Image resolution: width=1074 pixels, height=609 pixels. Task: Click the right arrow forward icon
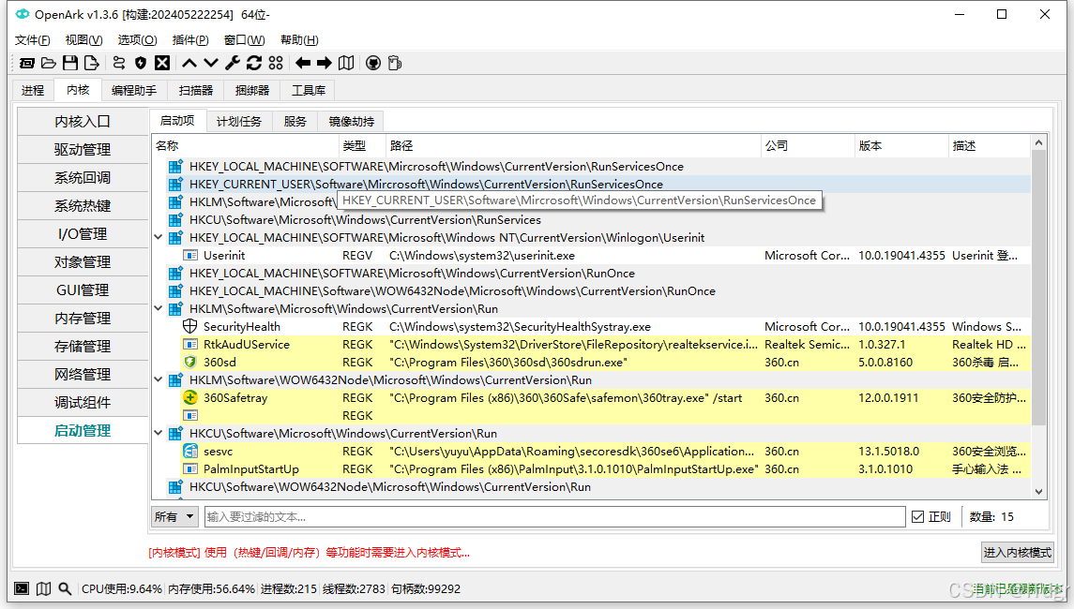[x=324, y=63]
